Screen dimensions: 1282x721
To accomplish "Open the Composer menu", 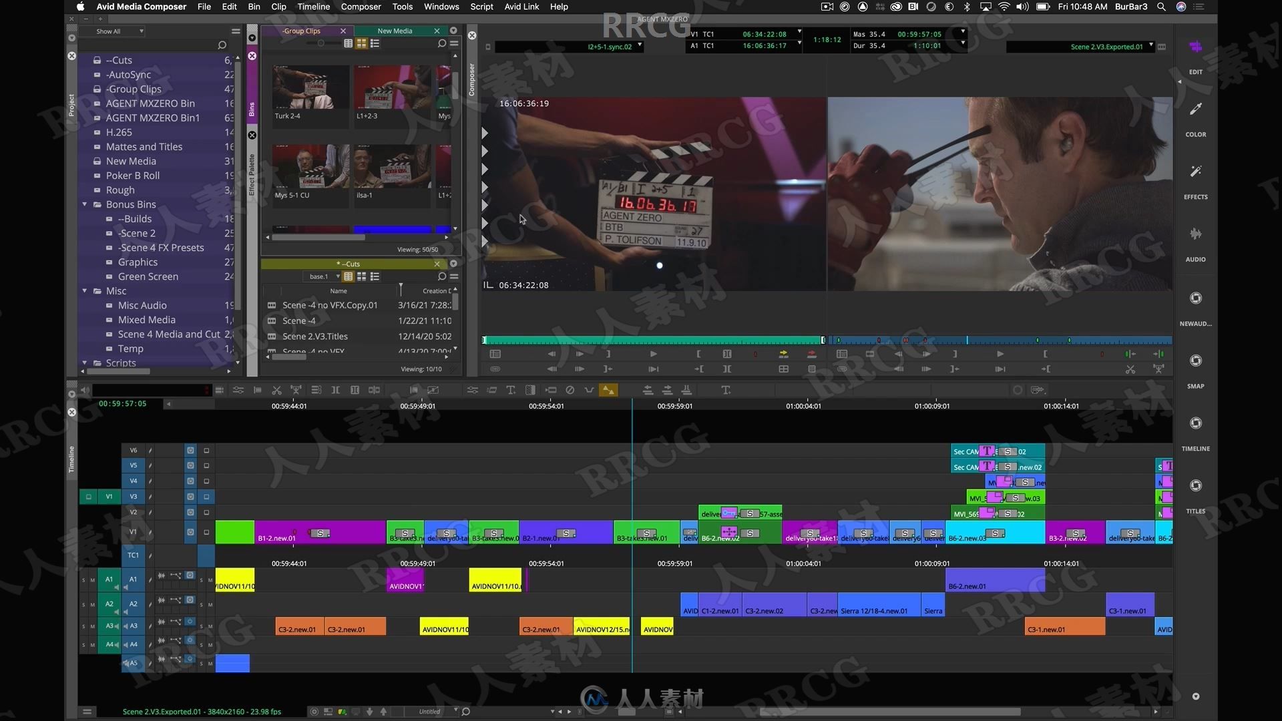I will pyautogui.click(x=361, y=7).
